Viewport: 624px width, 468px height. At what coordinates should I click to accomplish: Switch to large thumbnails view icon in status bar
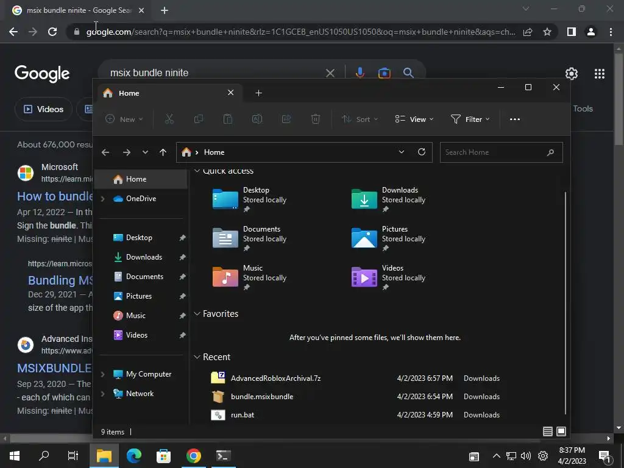click(x=561, y=431)
